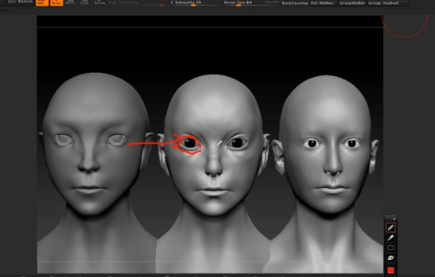This screenshot has height=277, width=435.
Task: Activate the Rotate transform mode
Action: pyautogui.click(x=99, y=3)
